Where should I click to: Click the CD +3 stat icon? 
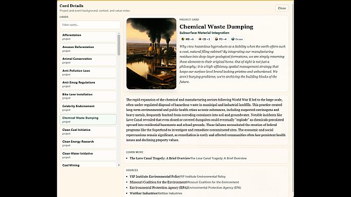200,39
